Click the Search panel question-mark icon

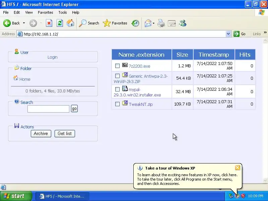click(17, 102)
